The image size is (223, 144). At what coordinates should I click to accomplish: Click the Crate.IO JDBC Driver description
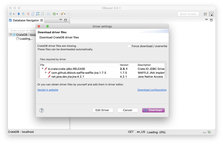click(x=151, y=69)
